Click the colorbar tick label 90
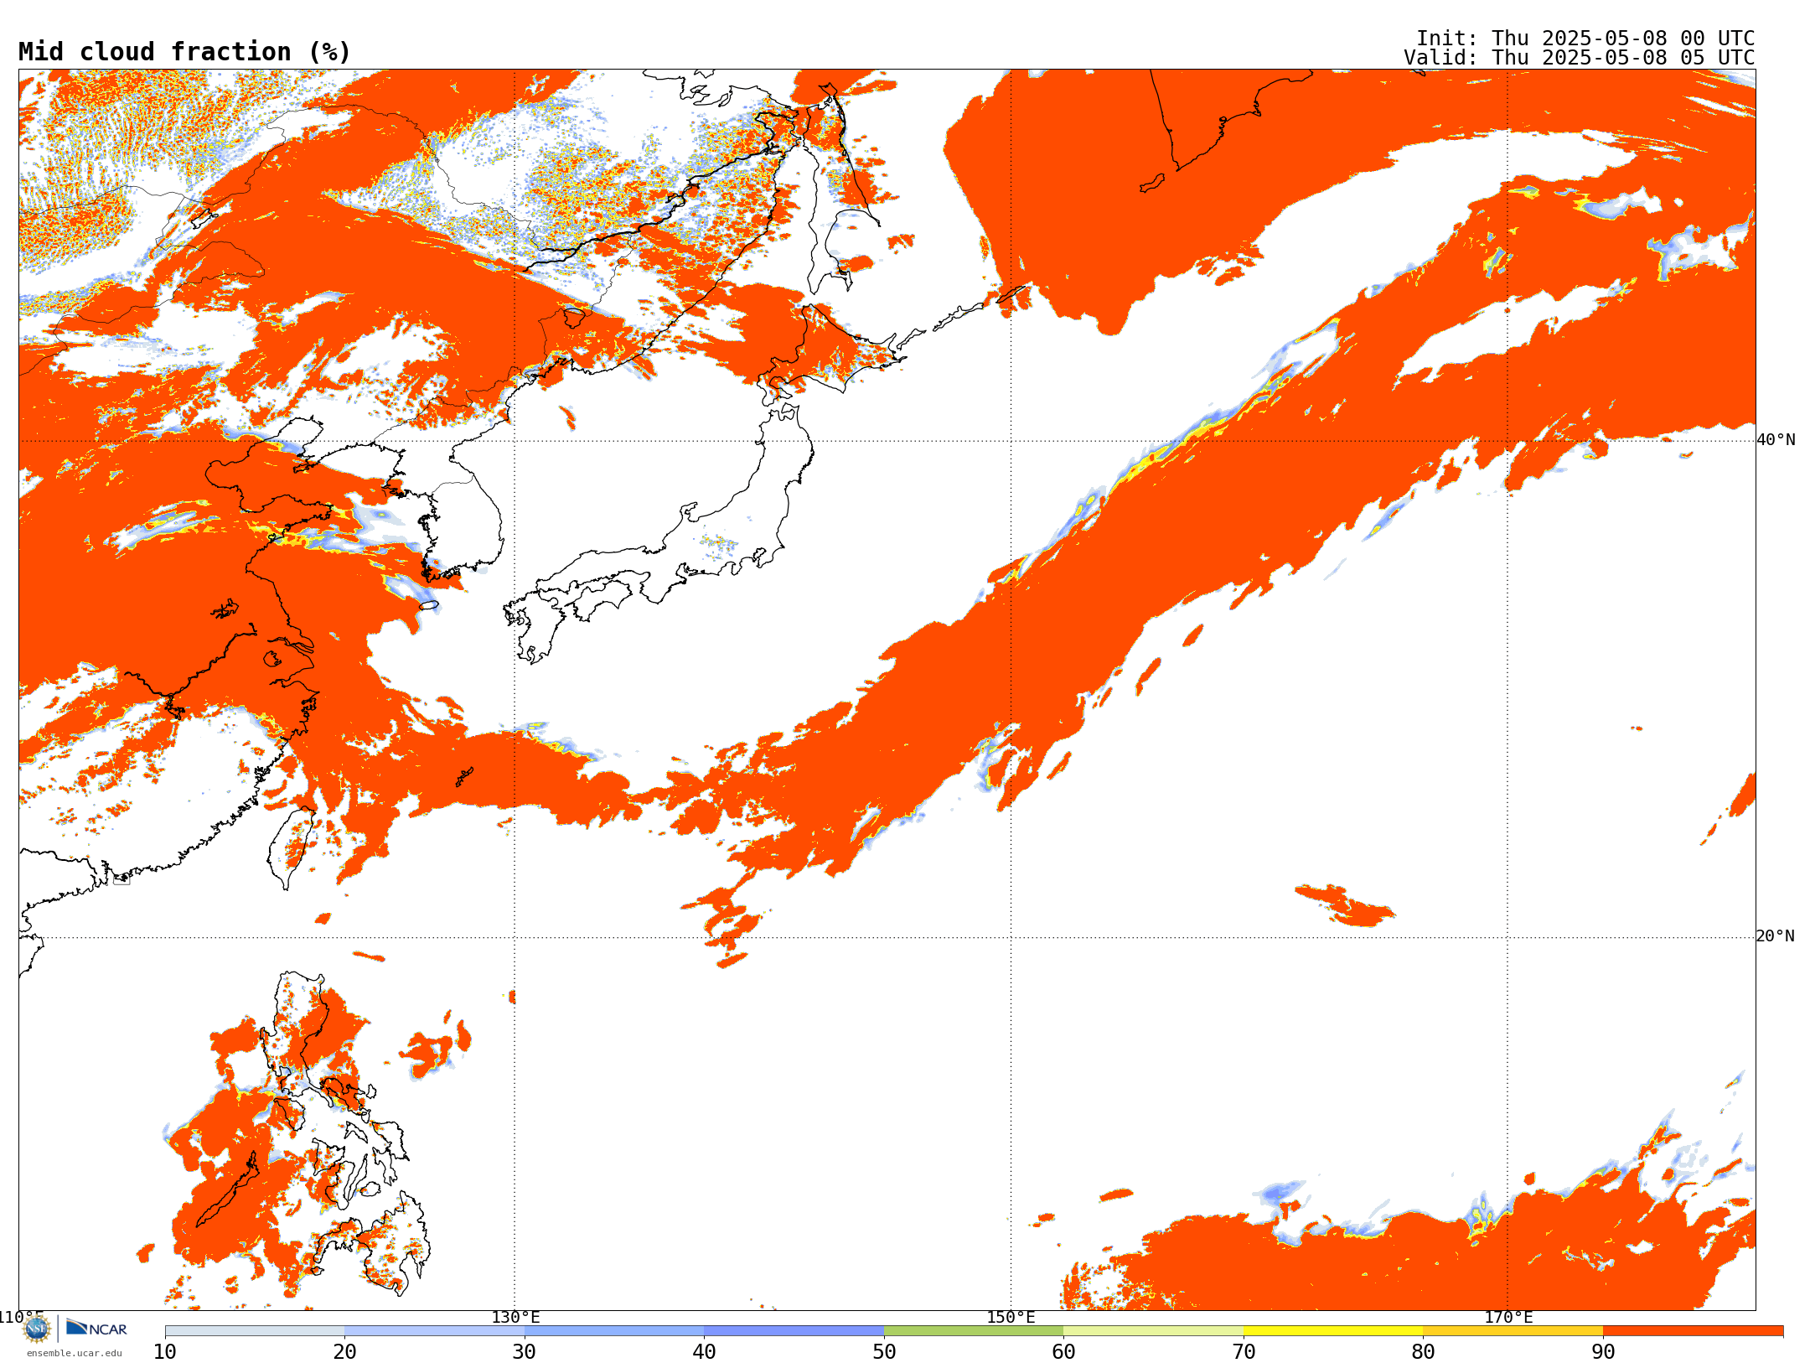This screenshot has height=1363, width=1810. point(1603,1352)
